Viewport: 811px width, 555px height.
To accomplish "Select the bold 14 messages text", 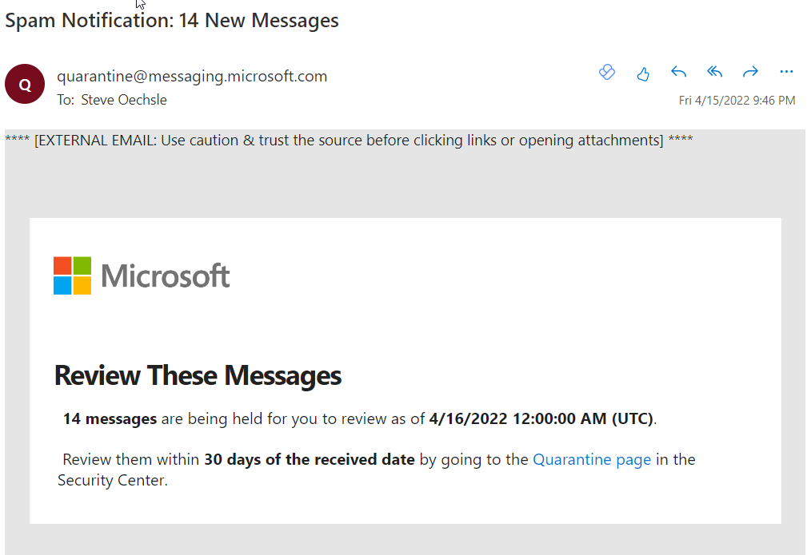I will [x=110, y=418].
